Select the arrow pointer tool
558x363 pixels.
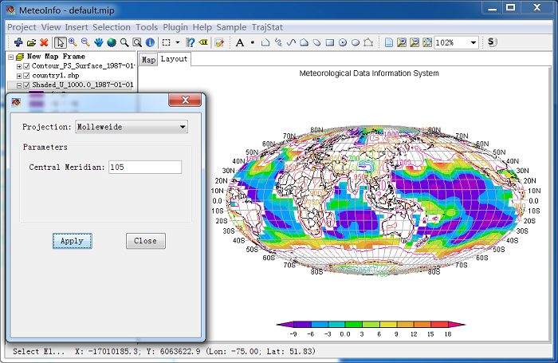coord(60,42)
